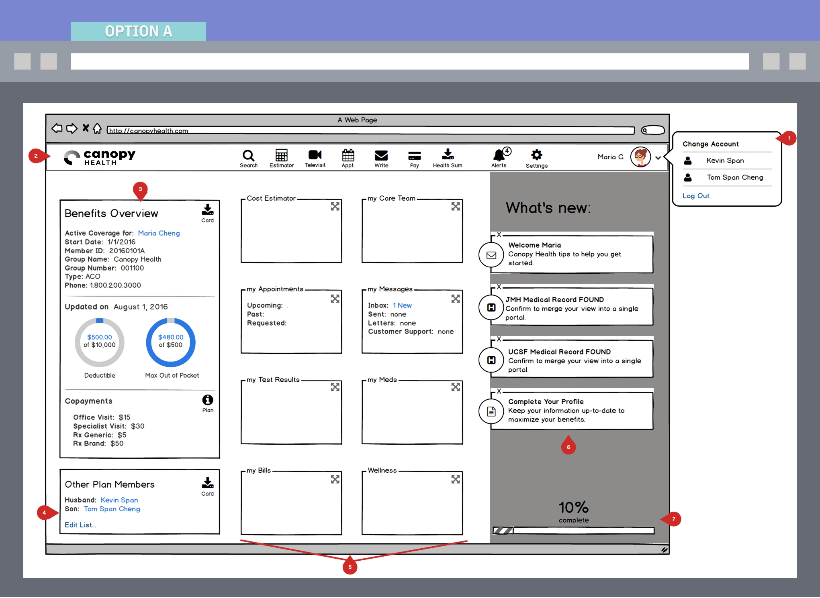
Task: Dismiss Complete Your Profile notification
Action: click(x=499, y=391)
